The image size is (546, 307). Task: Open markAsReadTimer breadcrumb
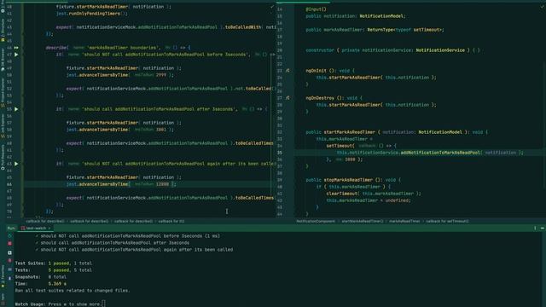(x=404, y=221)
